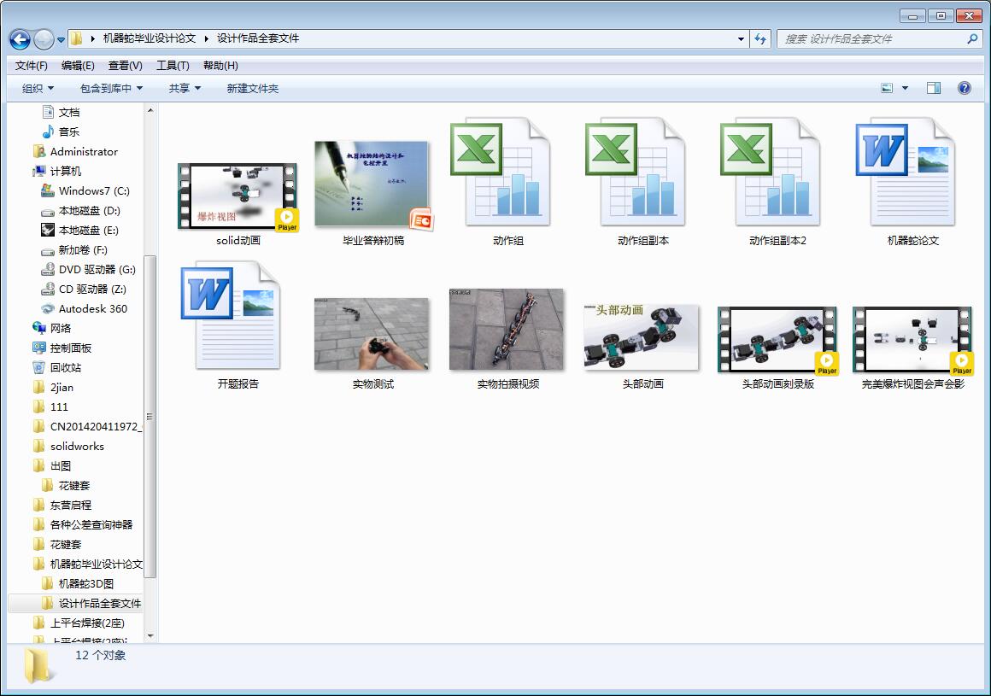Click 机器蛇毕业设计论文 in the address bar

click(x=150, y=38)
